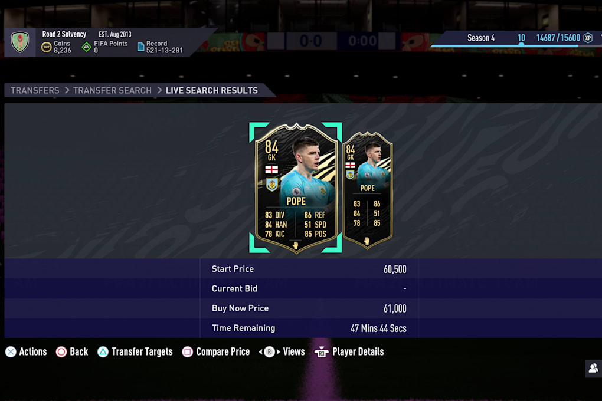
Task: Click the circle Back button icon
Action: click(x=61, y=352)
